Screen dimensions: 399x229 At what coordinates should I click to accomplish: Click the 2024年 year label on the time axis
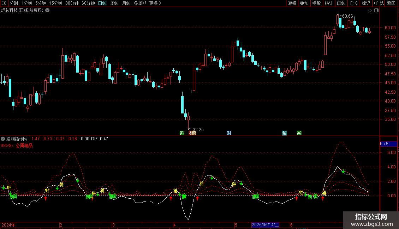[x=8, y=225]
